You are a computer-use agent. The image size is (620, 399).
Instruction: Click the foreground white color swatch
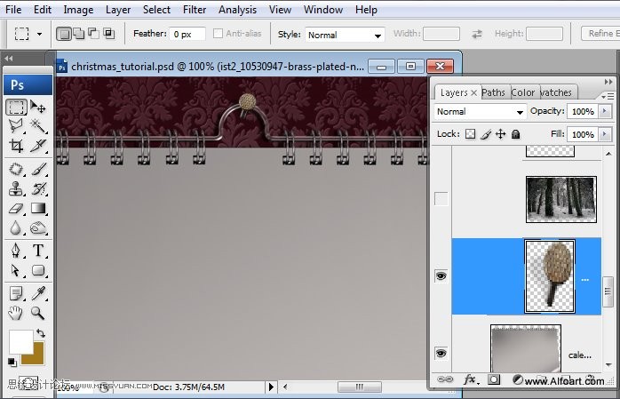pyautogui.click(x=21, y=341)
